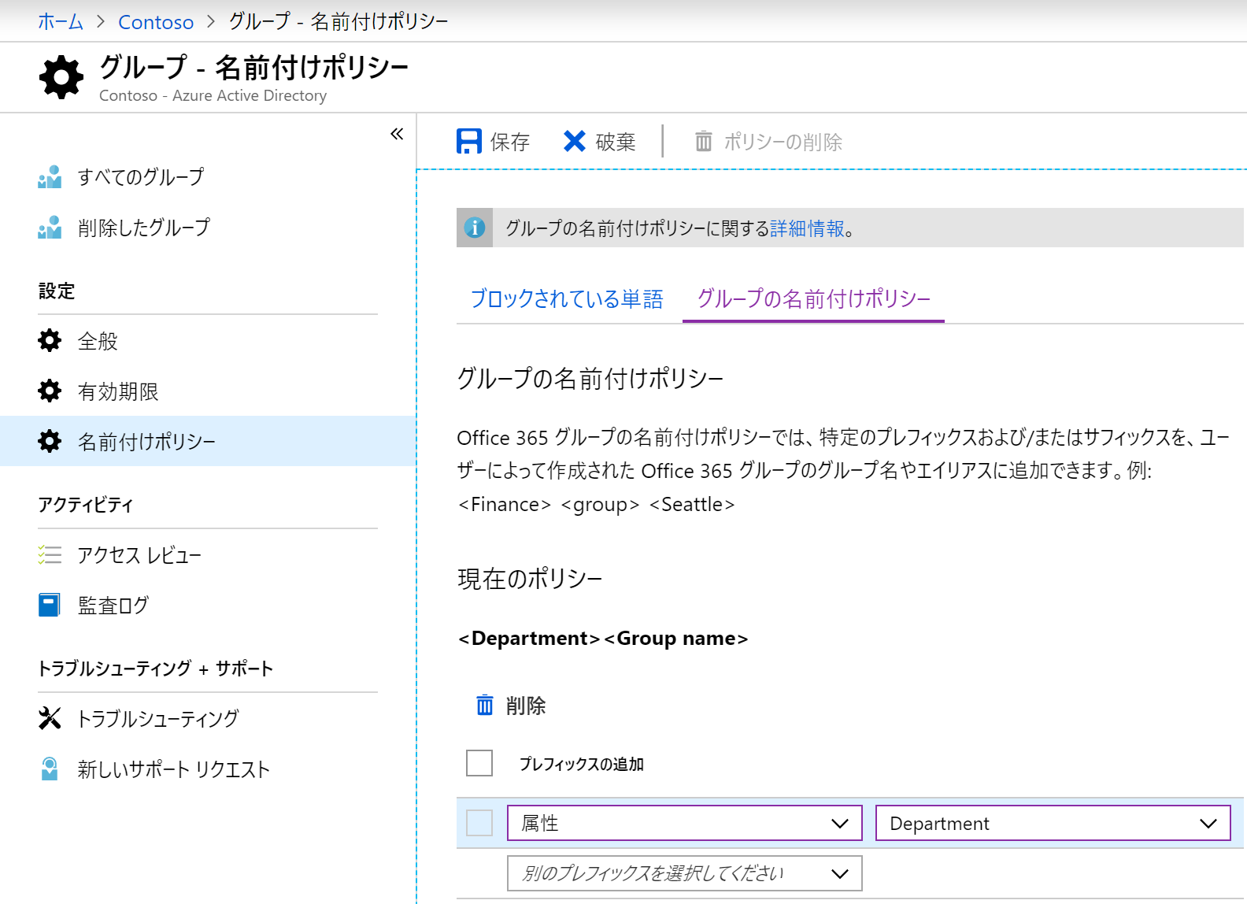Viewport: 1247px width, 904px height.
Task: Click the gear icon beside 有効期限
Action: (50, 391)
